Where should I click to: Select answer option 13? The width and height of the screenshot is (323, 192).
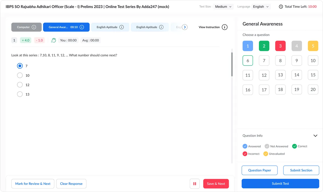20,94
